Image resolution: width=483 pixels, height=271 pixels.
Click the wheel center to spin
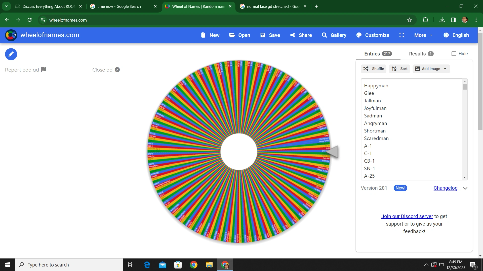239,152
